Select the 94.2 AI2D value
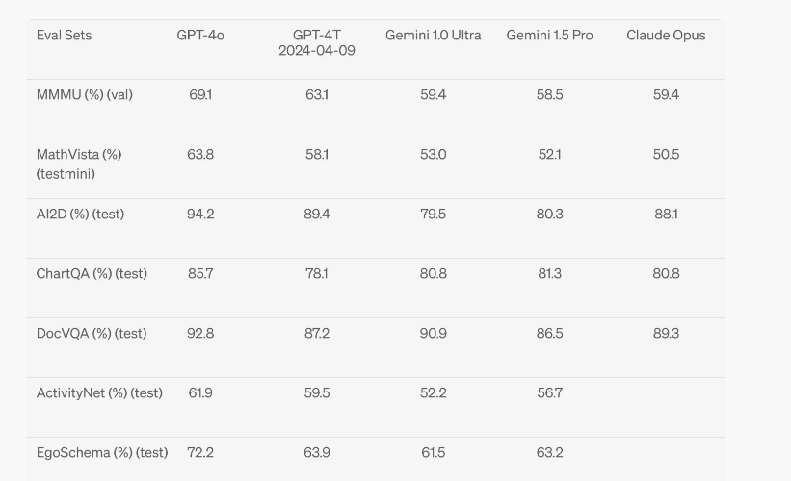This screenshot has height=481, width=791. click(200, 215)
